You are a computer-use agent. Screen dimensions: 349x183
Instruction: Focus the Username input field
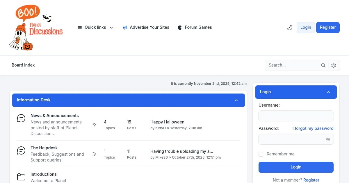[x=296, y=116]
